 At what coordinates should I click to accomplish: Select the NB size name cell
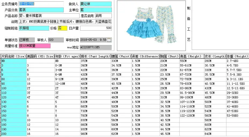(x=14, y=61)
